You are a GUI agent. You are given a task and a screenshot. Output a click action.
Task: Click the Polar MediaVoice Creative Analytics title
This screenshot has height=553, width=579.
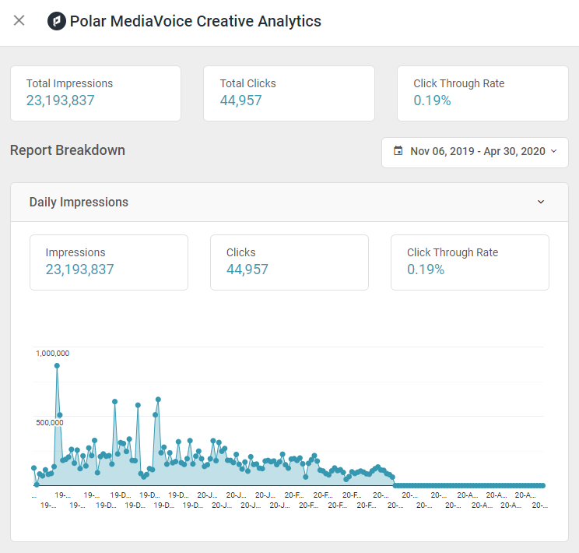[195, 21]
